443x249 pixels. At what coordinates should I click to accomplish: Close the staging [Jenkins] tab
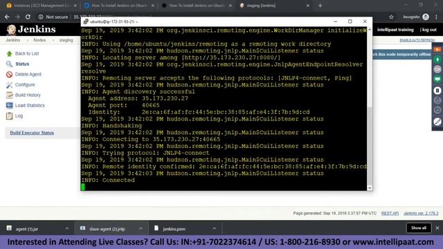(307, 6)
